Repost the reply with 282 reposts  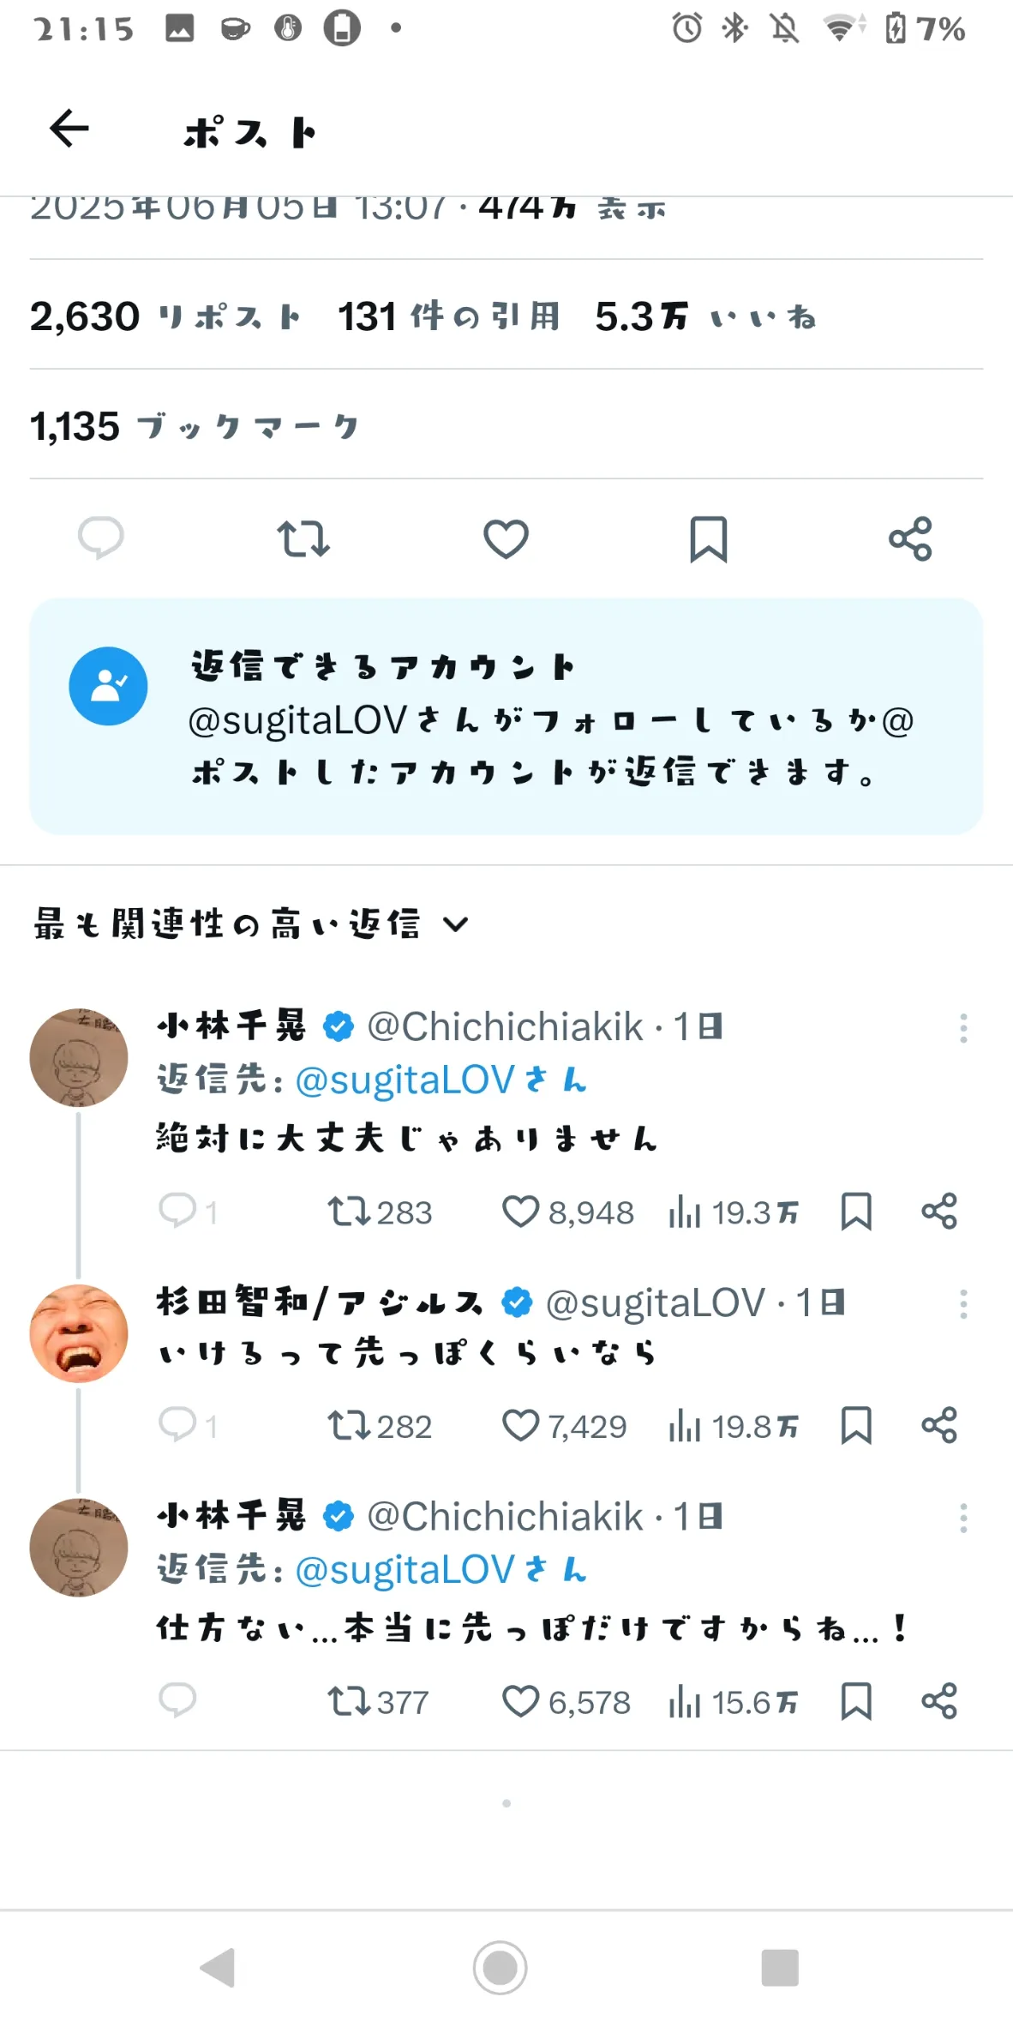(380, 1426)
